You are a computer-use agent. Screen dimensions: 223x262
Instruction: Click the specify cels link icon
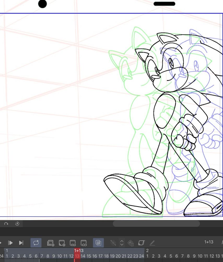tap(73, 243)
